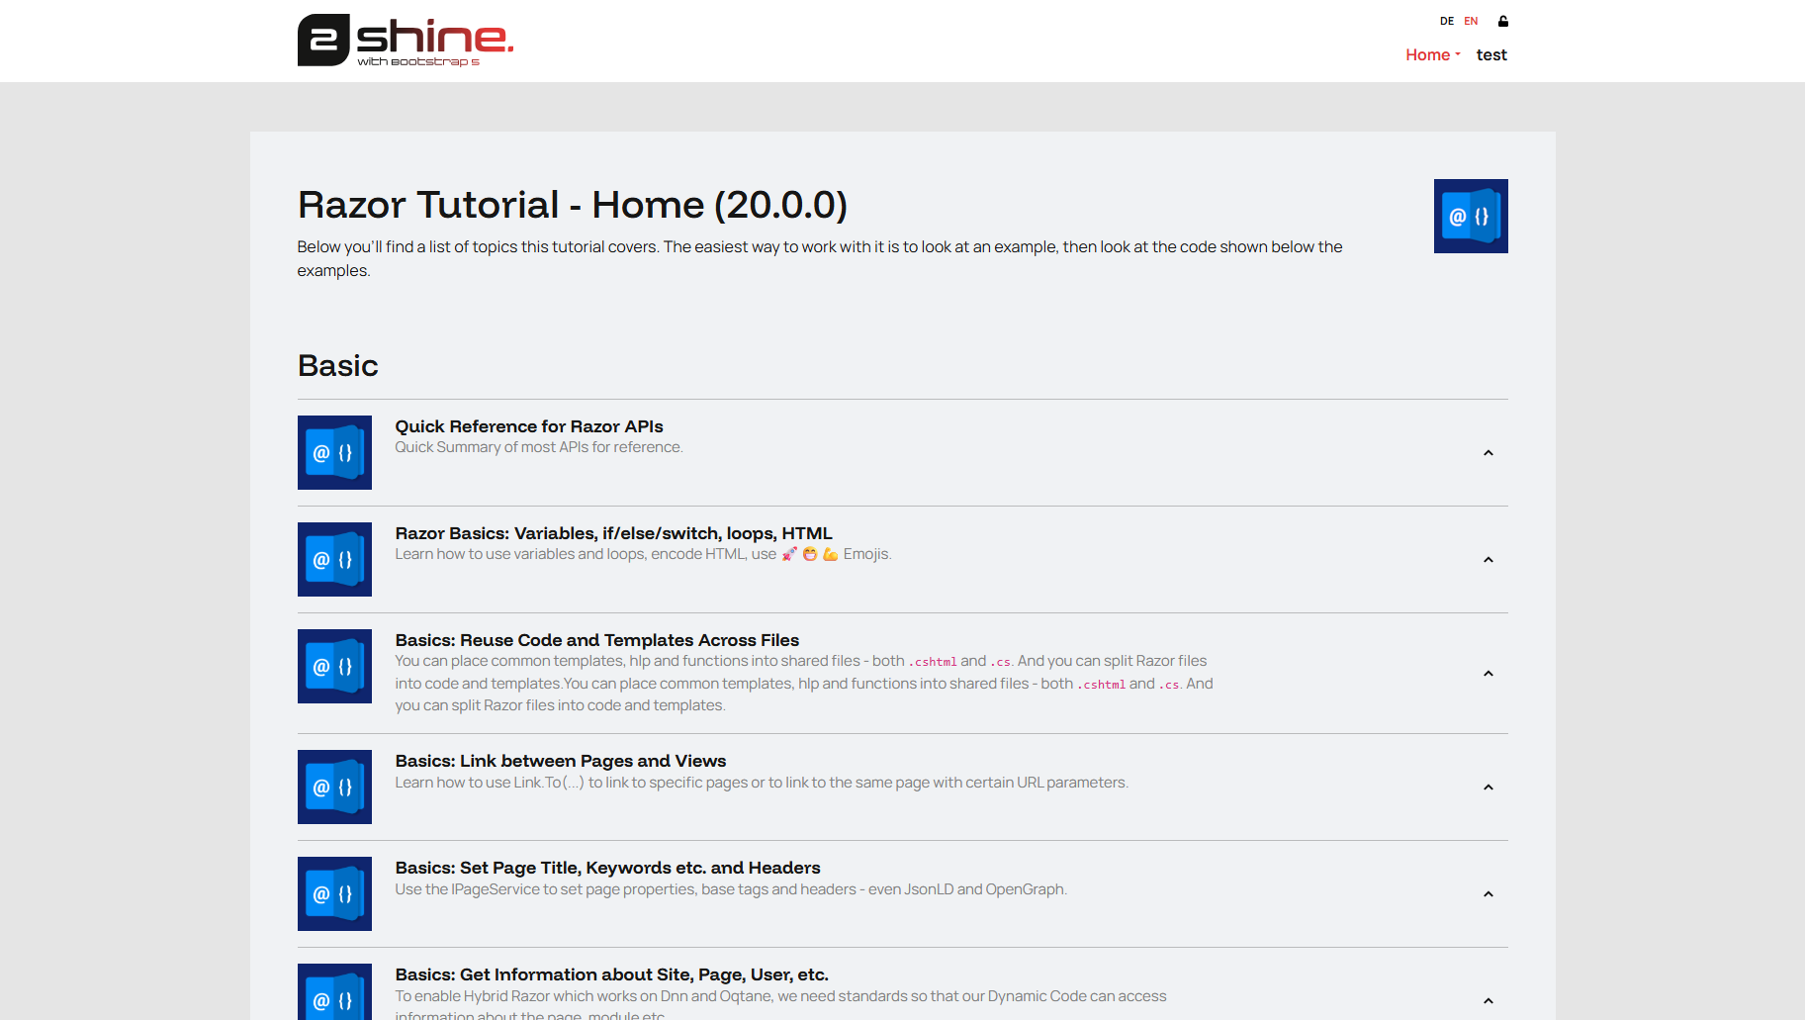This screenshot has height=1020, width=1805.
Task: Click the Razor Basics row thumbnail icon
Action: 334,559
